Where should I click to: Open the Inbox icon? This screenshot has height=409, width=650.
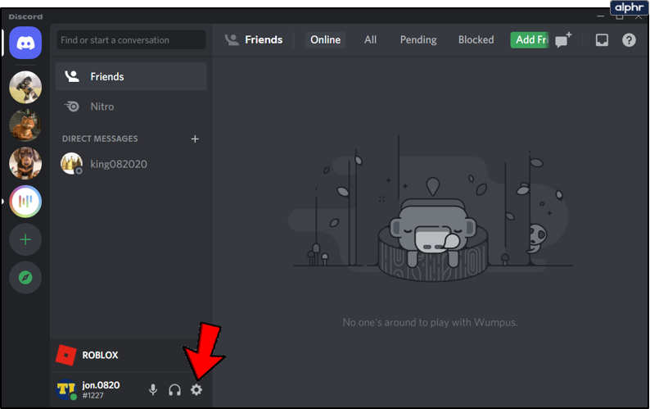(x=602, y=40)
